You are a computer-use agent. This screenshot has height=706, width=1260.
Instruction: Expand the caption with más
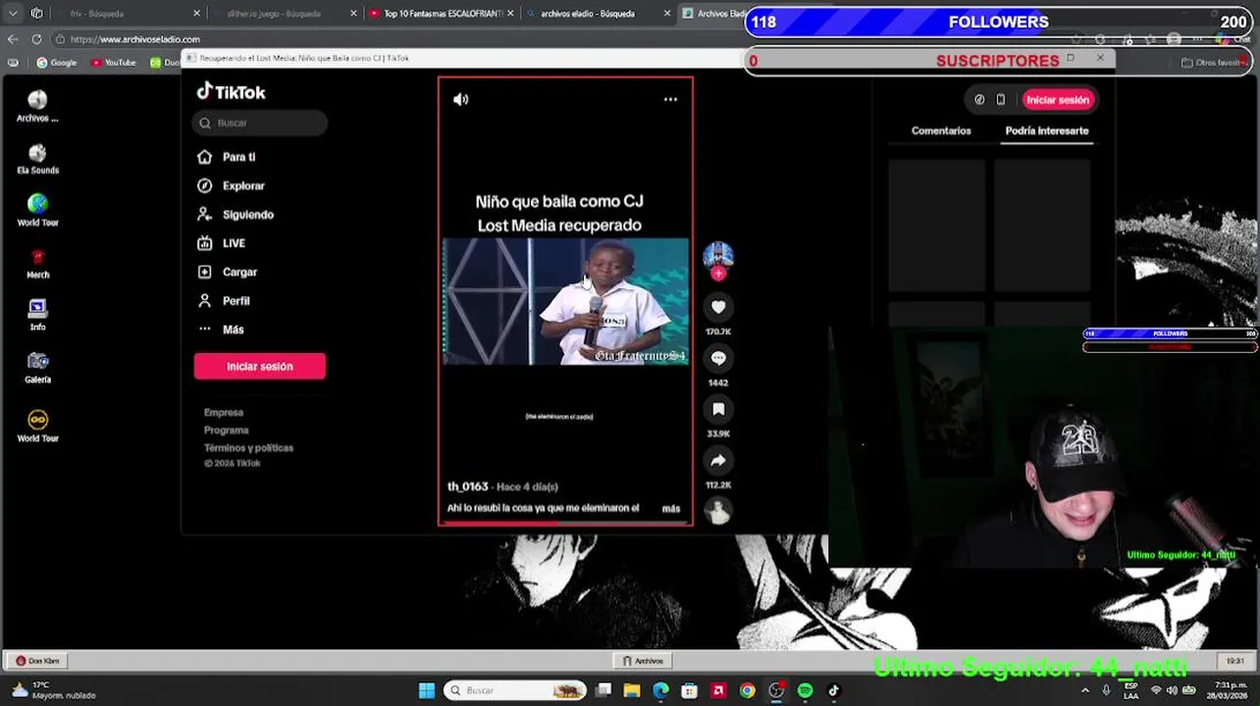[671, 509]
